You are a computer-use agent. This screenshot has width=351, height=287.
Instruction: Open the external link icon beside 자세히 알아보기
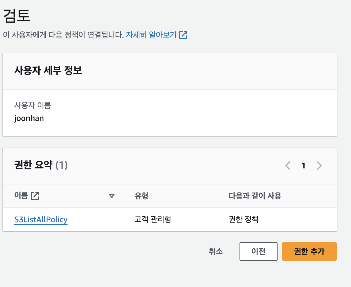(183, 35)
